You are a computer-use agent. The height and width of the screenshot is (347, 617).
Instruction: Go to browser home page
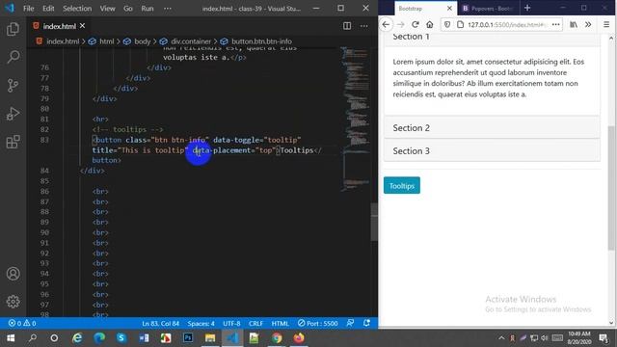pyautogui.click(x=430, y=25)
